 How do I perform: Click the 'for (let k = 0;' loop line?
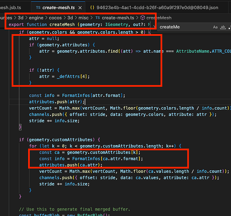[105, 146]
